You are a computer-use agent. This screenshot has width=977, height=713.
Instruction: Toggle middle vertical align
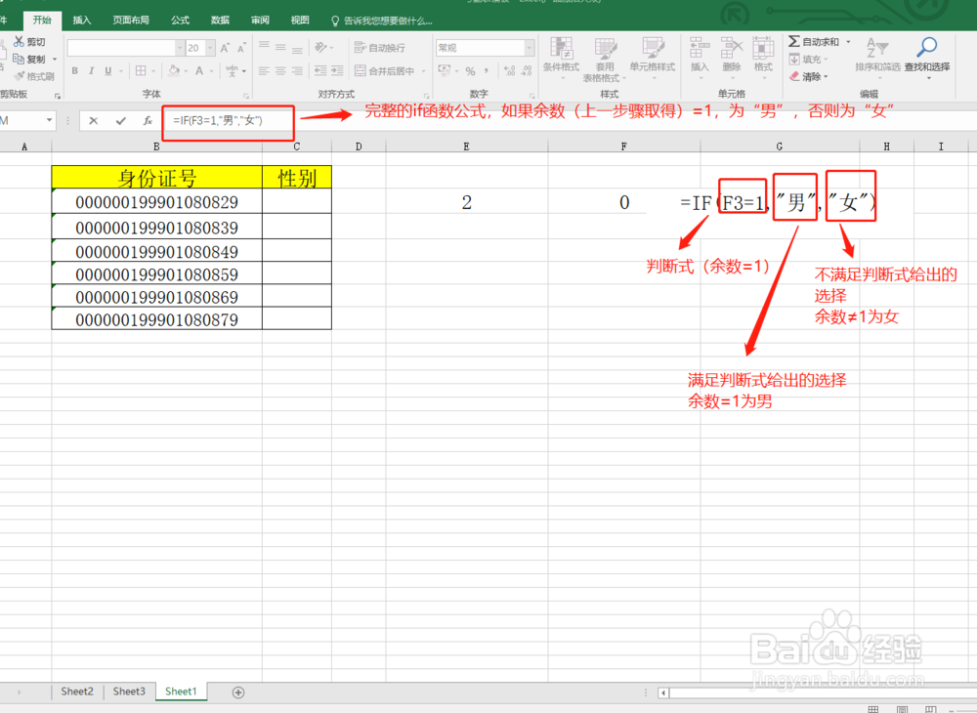coord(280,48)
